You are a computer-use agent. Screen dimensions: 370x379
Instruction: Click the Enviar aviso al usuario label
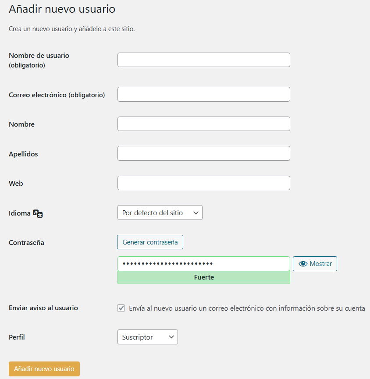coord(43,308)
